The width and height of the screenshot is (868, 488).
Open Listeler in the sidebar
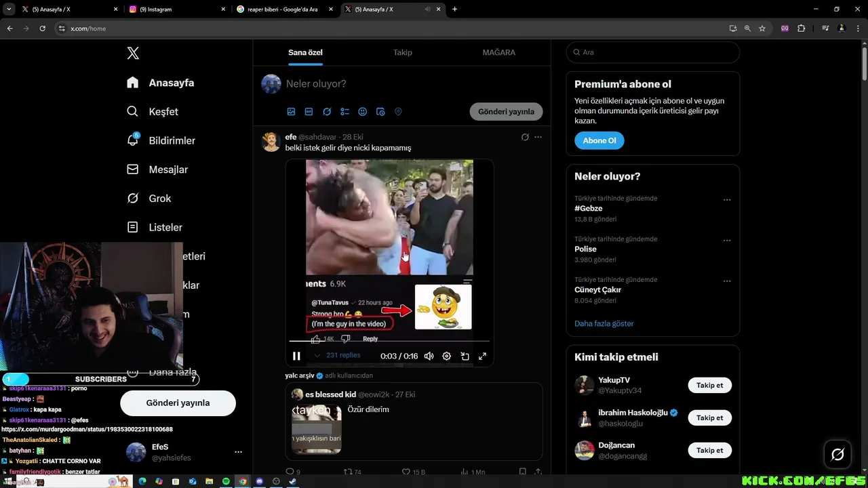pos(155,228)
